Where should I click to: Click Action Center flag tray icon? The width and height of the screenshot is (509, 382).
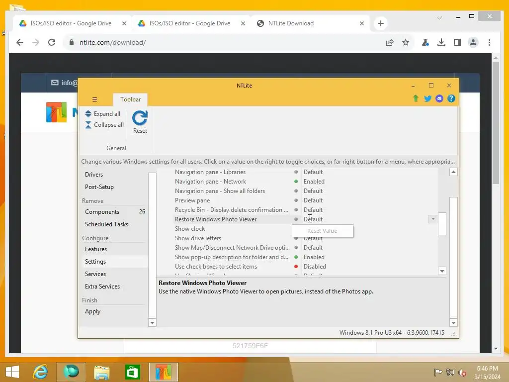pos(438,373)
